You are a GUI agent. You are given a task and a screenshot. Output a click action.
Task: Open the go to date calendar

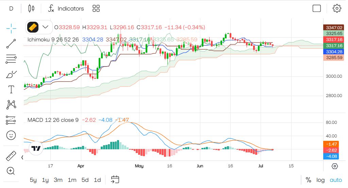pos(115,180)
